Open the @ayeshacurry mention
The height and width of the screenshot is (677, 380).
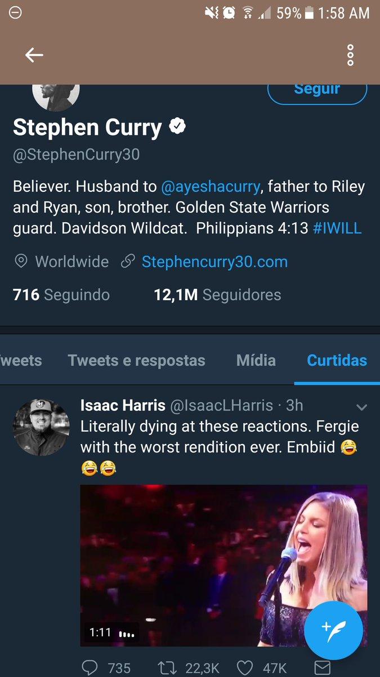[211, 186]
